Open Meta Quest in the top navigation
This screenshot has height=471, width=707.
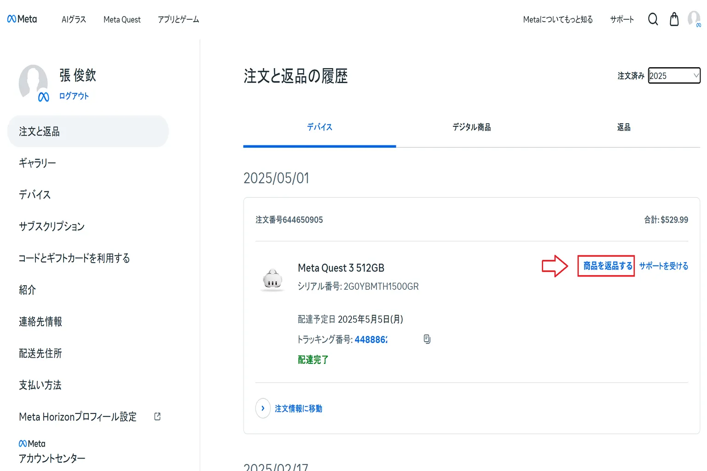point(122,19)
